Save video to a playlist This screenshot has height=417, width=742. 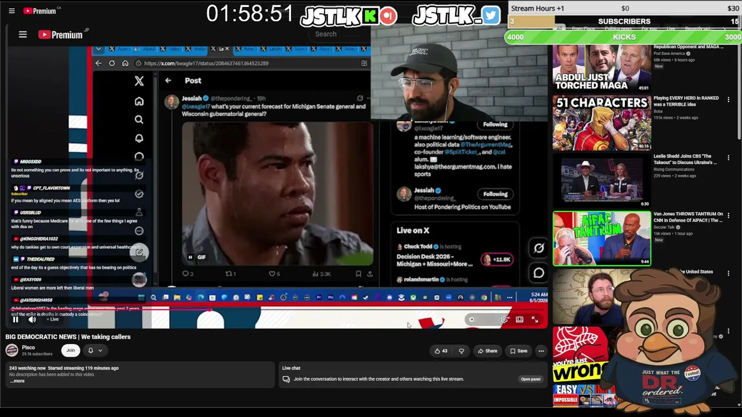coord(519,351)
